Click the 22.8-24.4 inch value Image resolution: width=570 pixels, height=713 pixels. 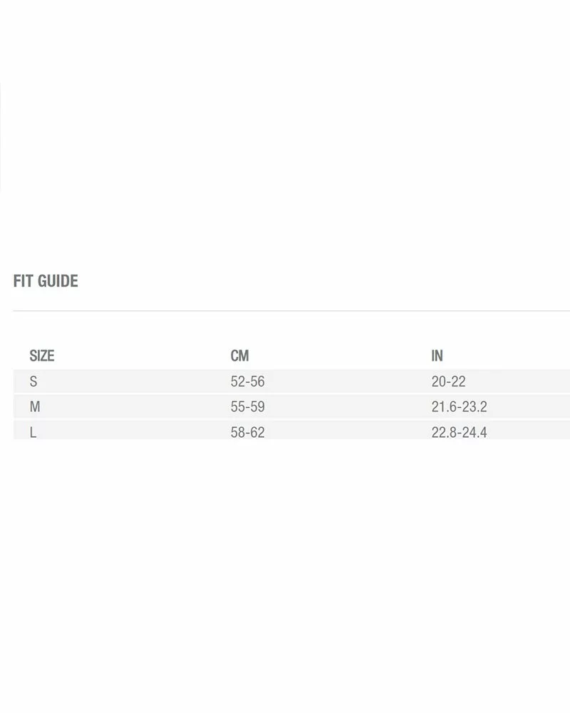coord(459,432)
